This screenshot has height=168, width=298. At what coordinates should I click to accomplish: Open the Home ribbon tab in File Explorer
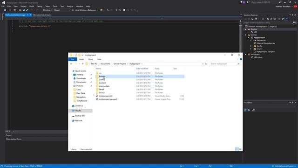click(81, 59)
